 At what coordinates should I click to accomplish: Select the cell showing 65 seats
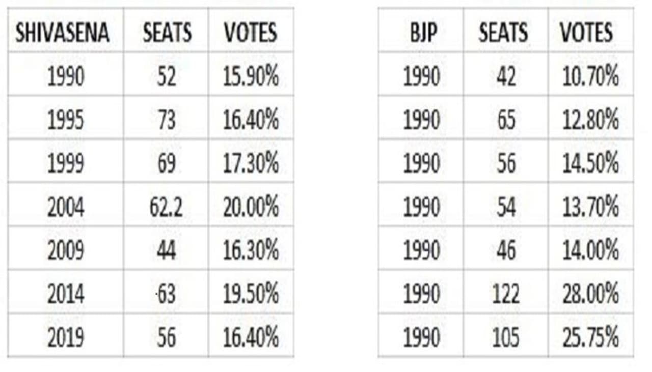click(x=505, y=121)
